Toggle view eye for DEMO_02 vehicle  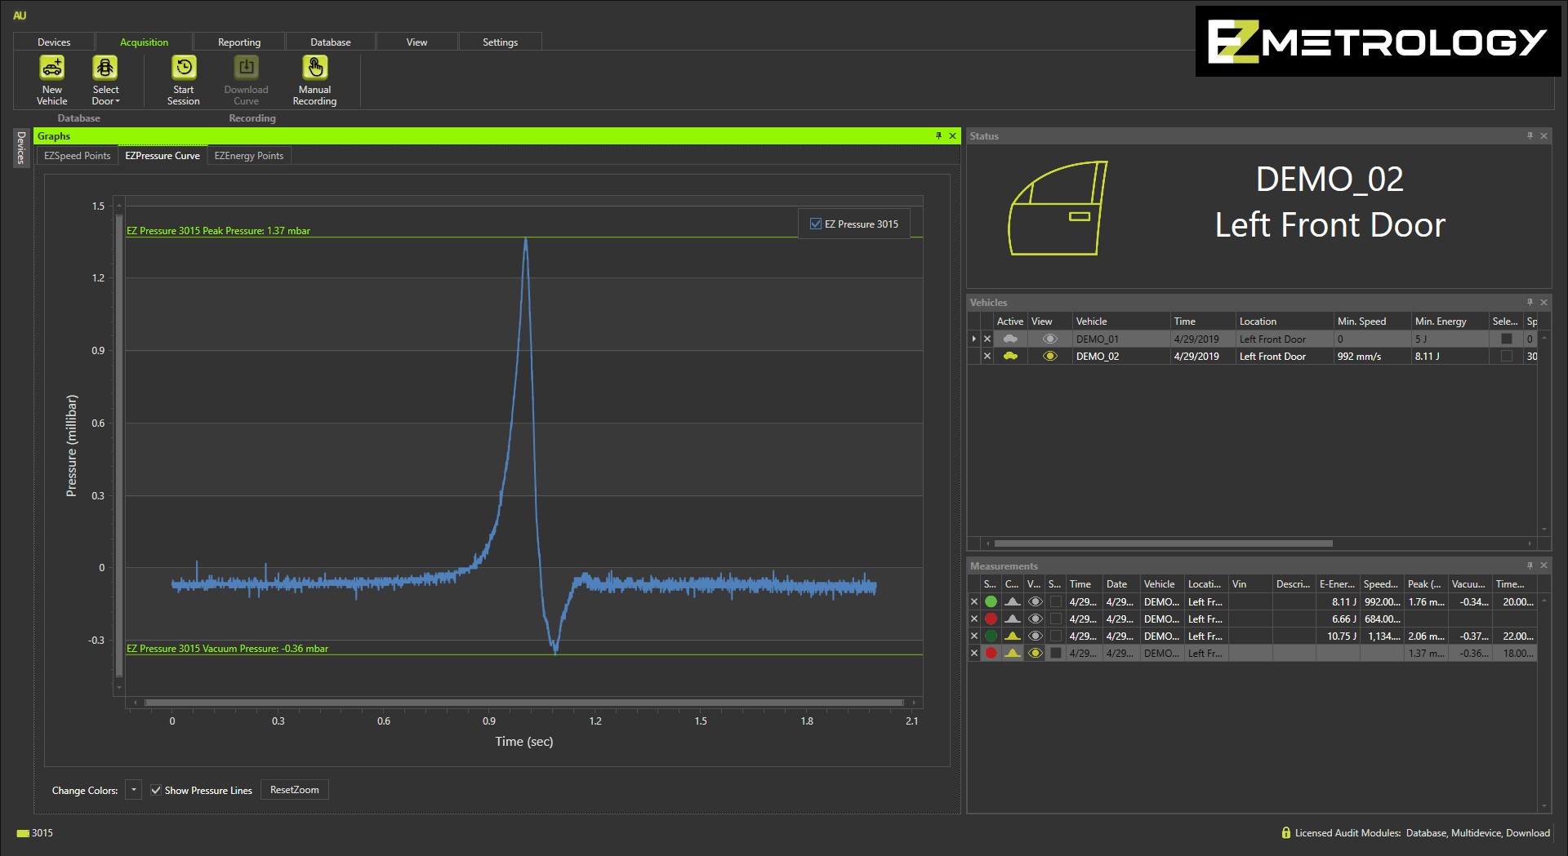1050,356
